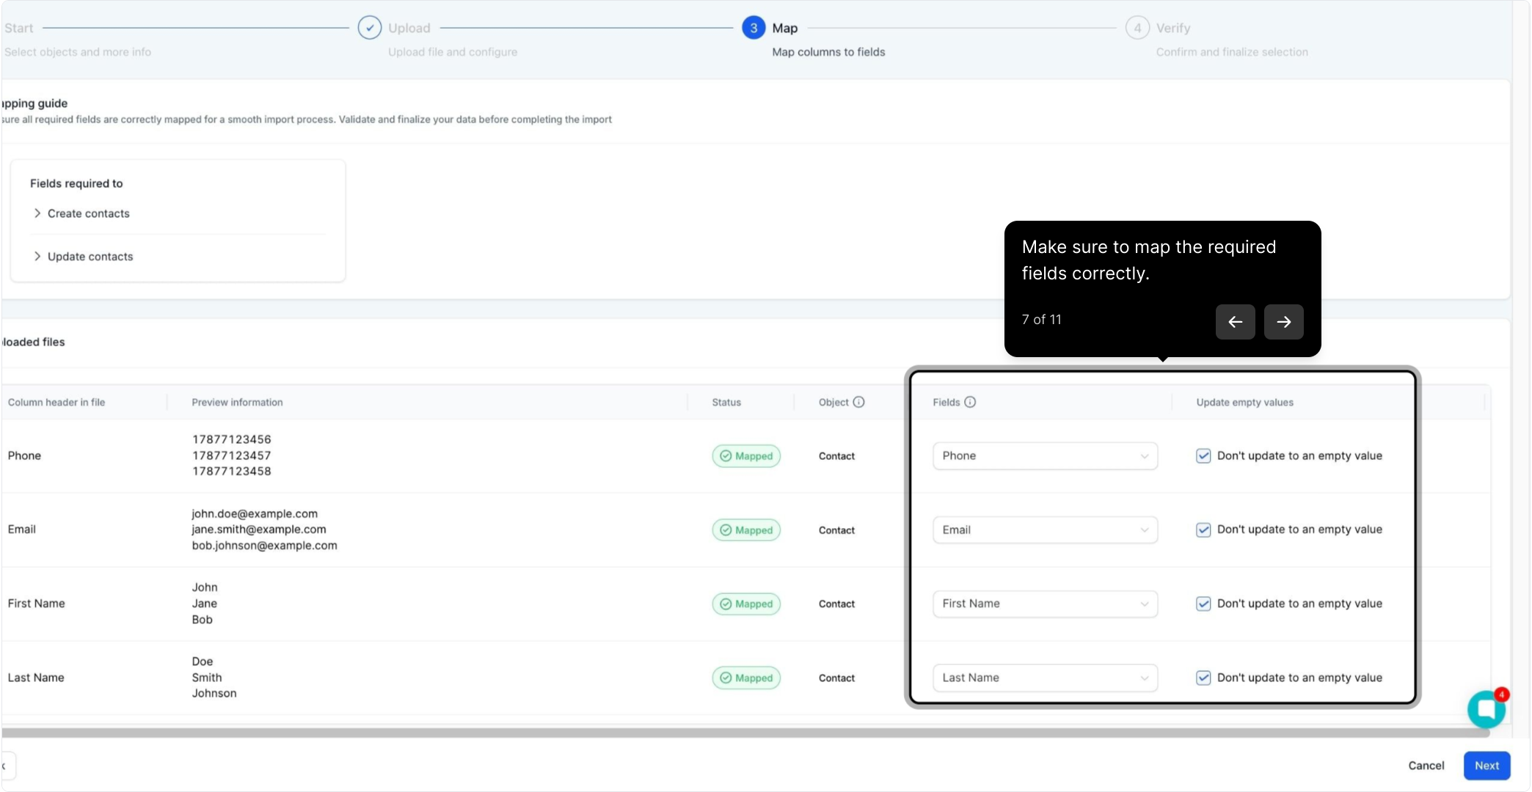Open the Phone field dropdown
The height and width of the screenshot is (792, 1532).
(1045, 456)
